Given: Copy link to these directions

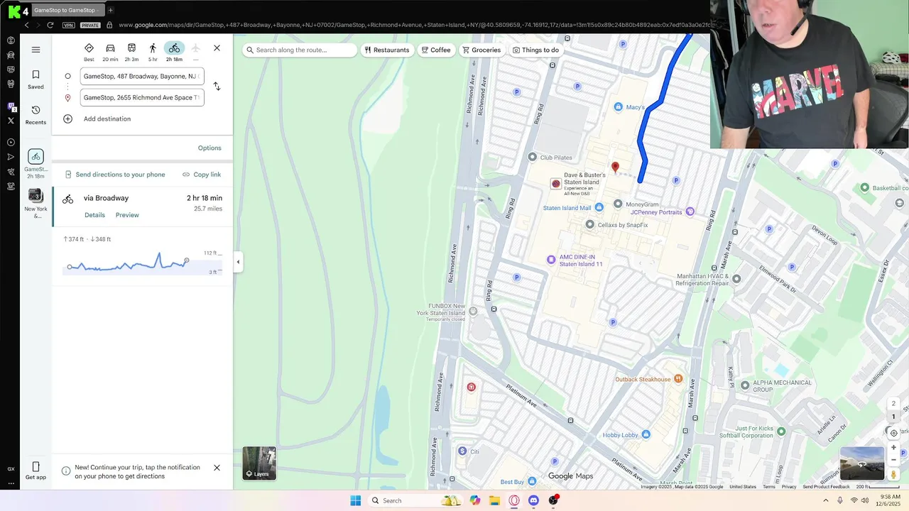Looking at the screenshot, I should (x=202, y=175).
